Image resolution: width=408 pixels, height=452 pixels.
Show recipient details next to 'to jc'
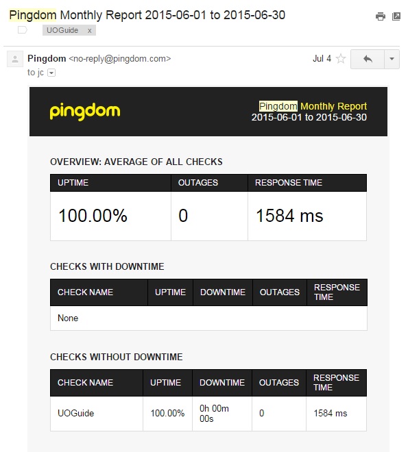click(x=51, y=73)
